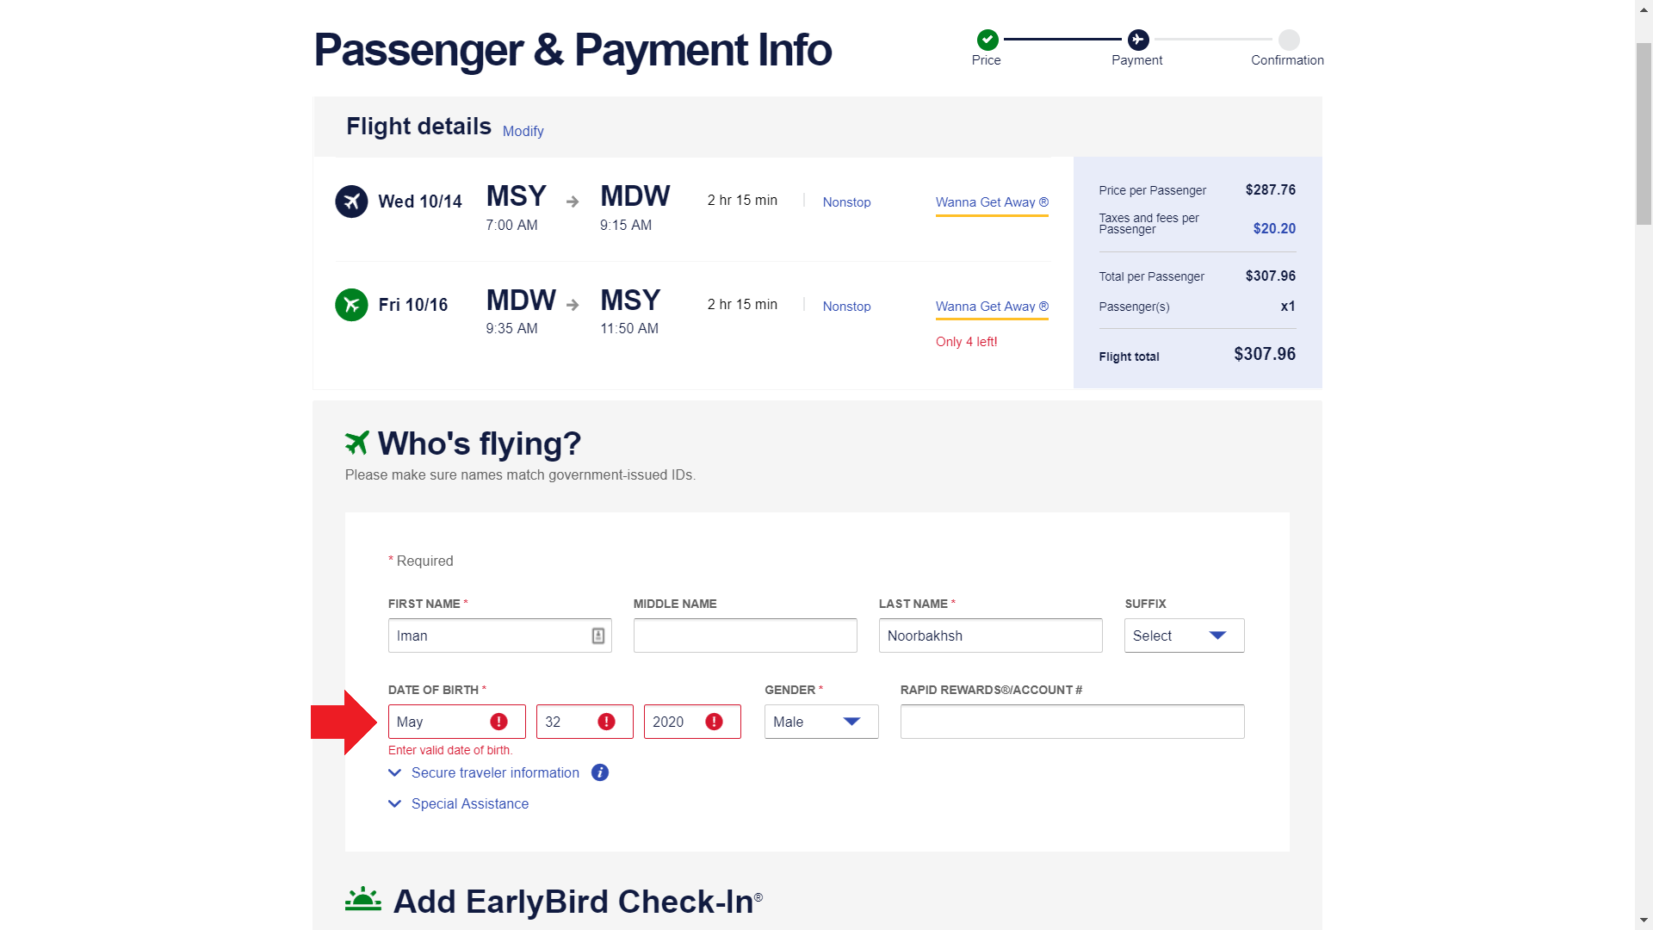Click the error icon in the year field
Image resolution: width=1653 pixels, height=930 pixels.
[714, 722]
